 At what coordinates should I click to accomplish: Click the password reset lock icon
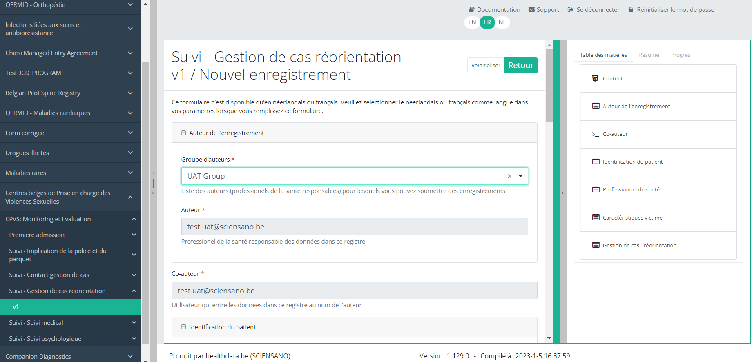631,9
